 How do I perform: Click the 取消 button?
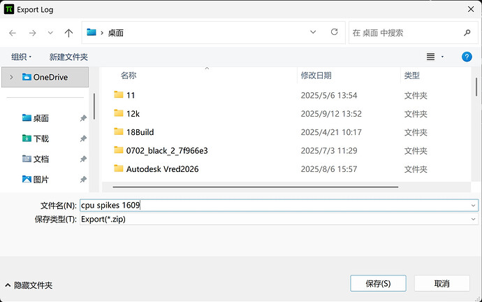(441, 283)
